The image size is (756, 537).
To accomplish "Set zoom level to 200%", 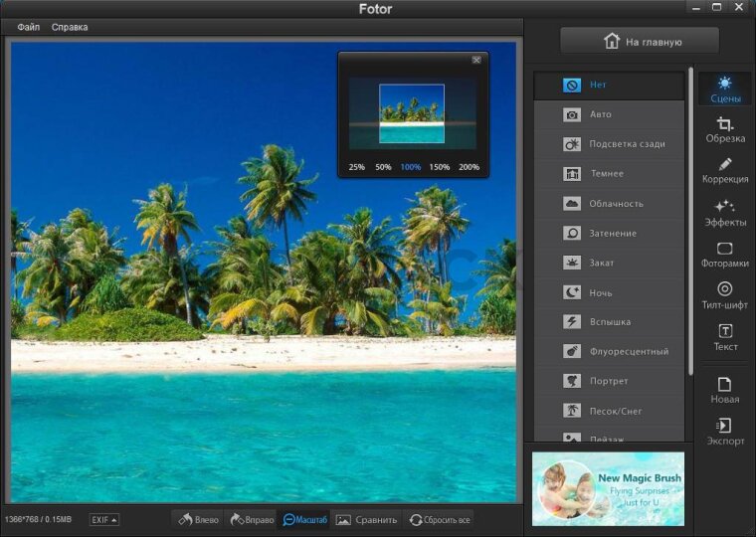I will (469, 167).
